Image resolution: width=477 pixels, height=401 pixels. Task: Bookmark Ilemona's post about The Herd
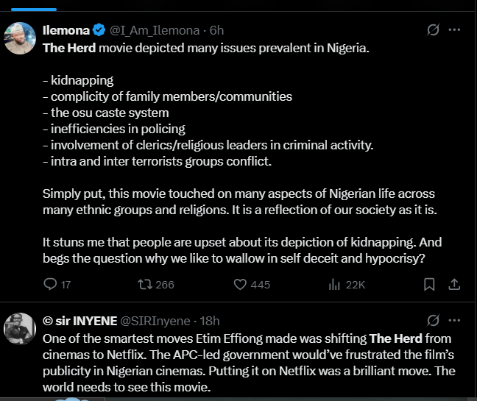coord(431,284)
